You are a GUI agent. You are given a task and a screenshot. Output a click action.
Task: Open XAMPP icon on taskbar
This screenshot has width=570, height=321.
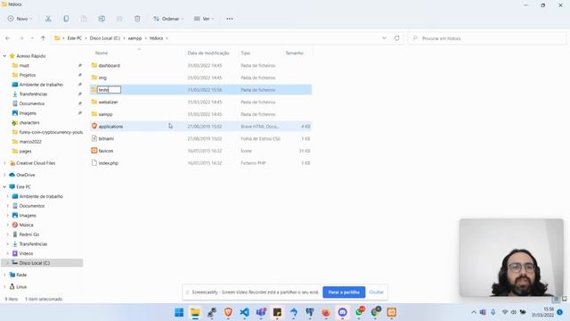(392, 312)
